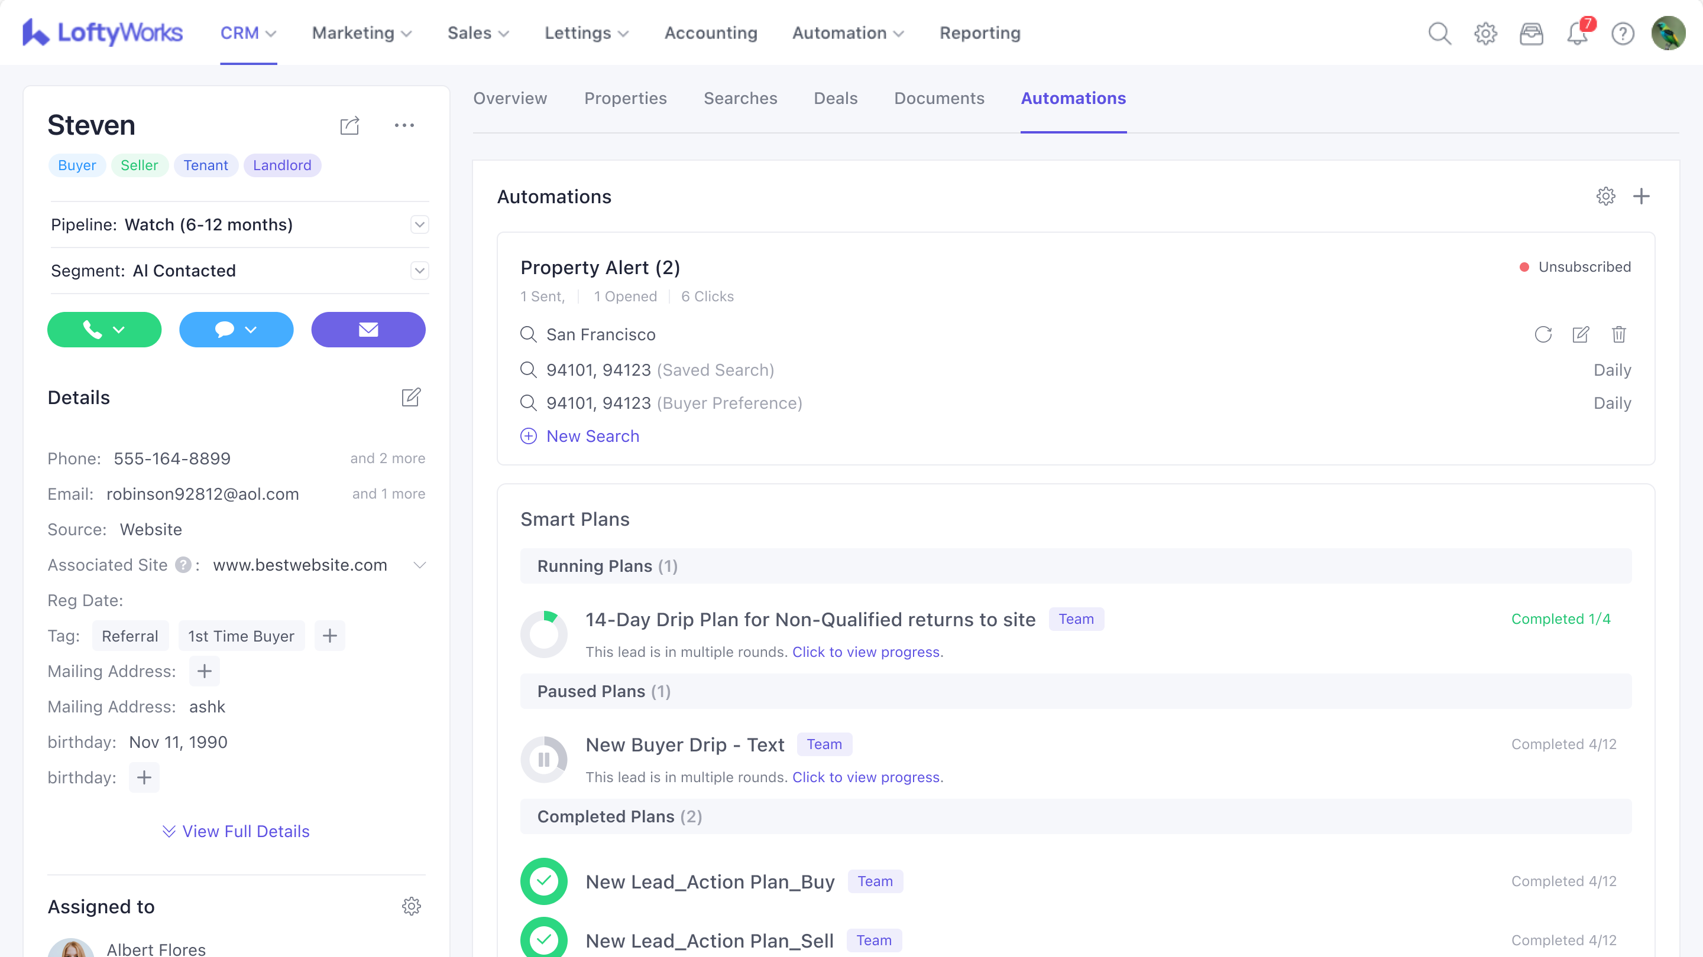This screenshot has width=1703, height=957.
Task: Open the Marketing menu
Action: (x=362, y=33)
